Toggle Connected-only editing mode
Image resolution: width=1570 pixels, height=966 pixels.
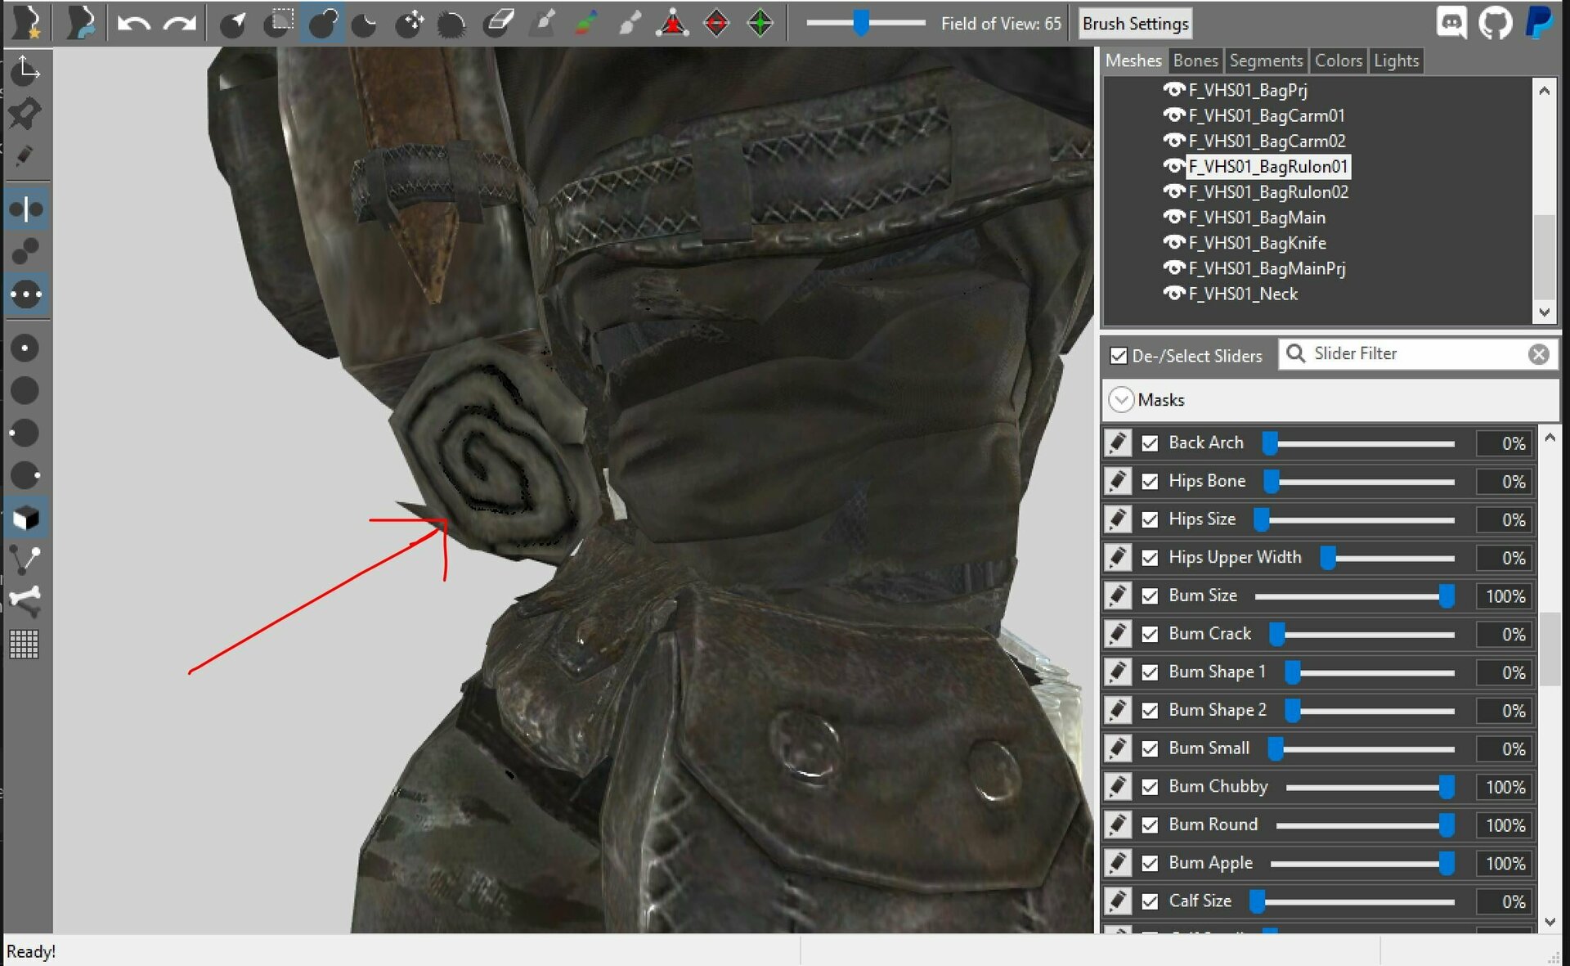tap(25, 251)
